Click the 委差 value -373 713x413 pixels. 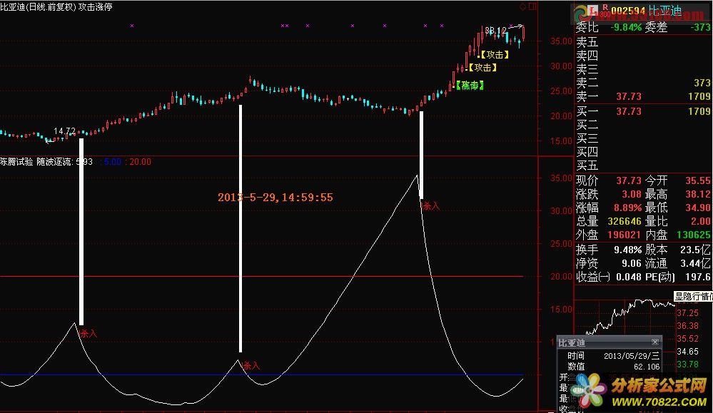coord(700,27)
